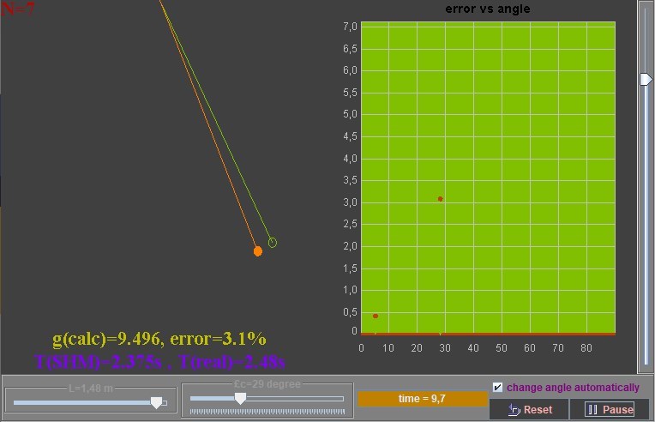Click the 80 label on graph x-axis
Image resolution: width=655 pixels, height=422 pixels.
[586, 348]
